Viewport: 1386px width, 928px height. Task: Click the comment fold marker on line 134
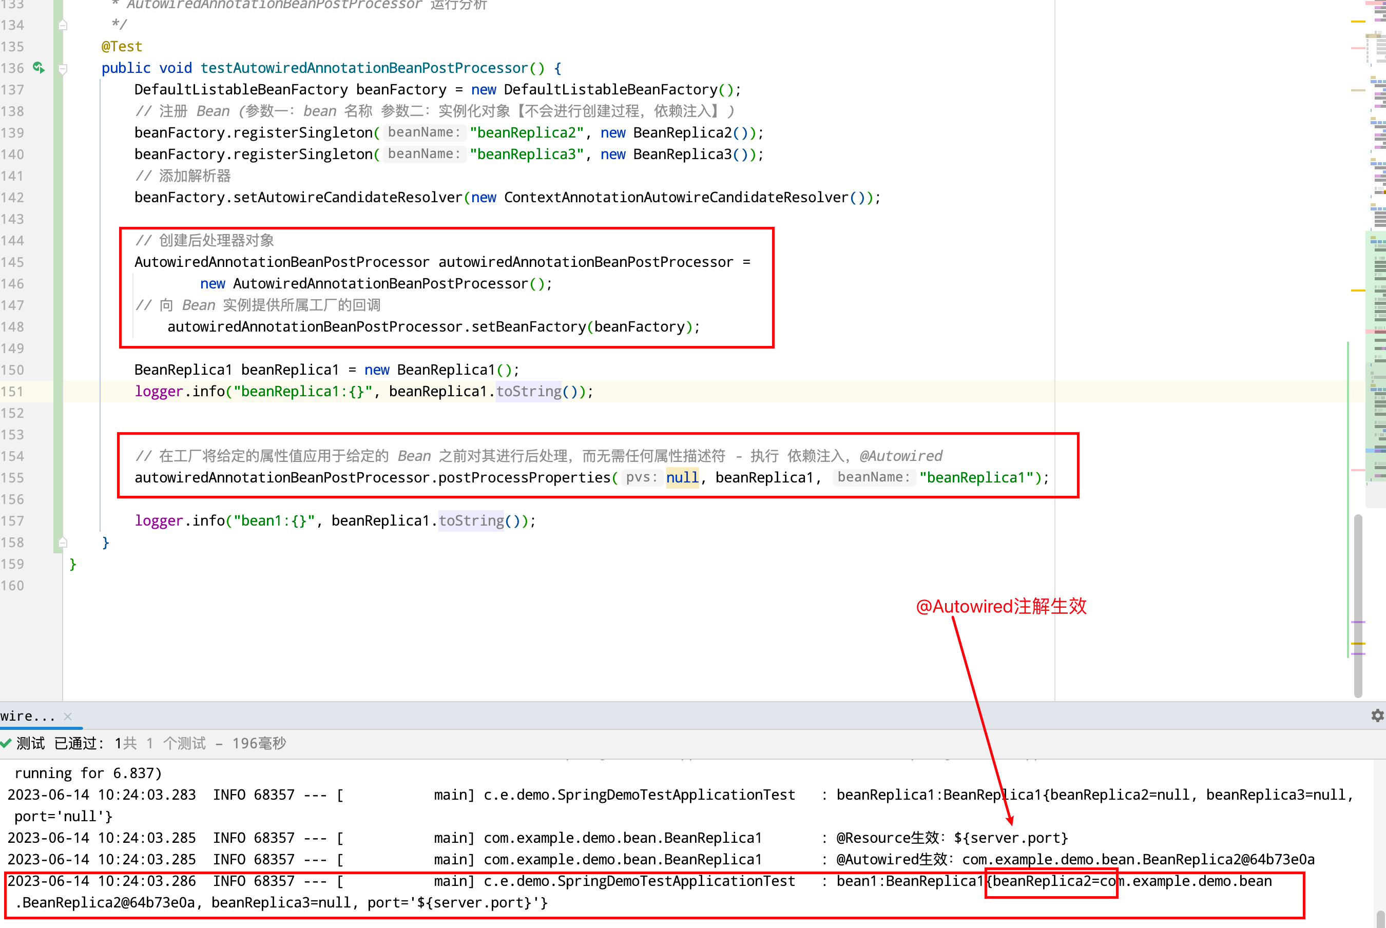coord(63,25)
